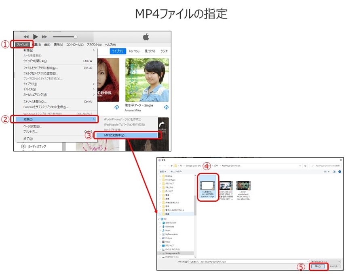
Task: Click the cloud download icon beside 環水平アーク
Action: click(x=166, y=107)
